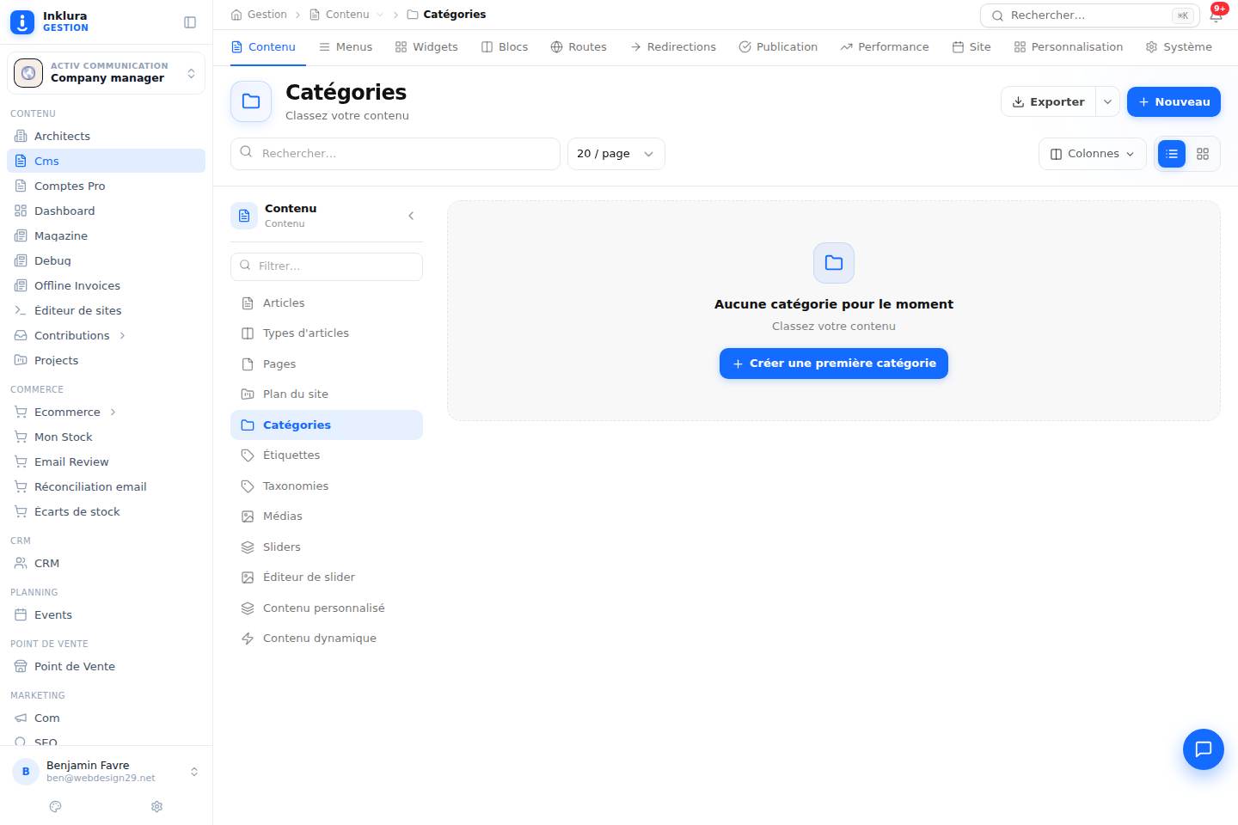Switch to list view layout

pos(1172,154)
